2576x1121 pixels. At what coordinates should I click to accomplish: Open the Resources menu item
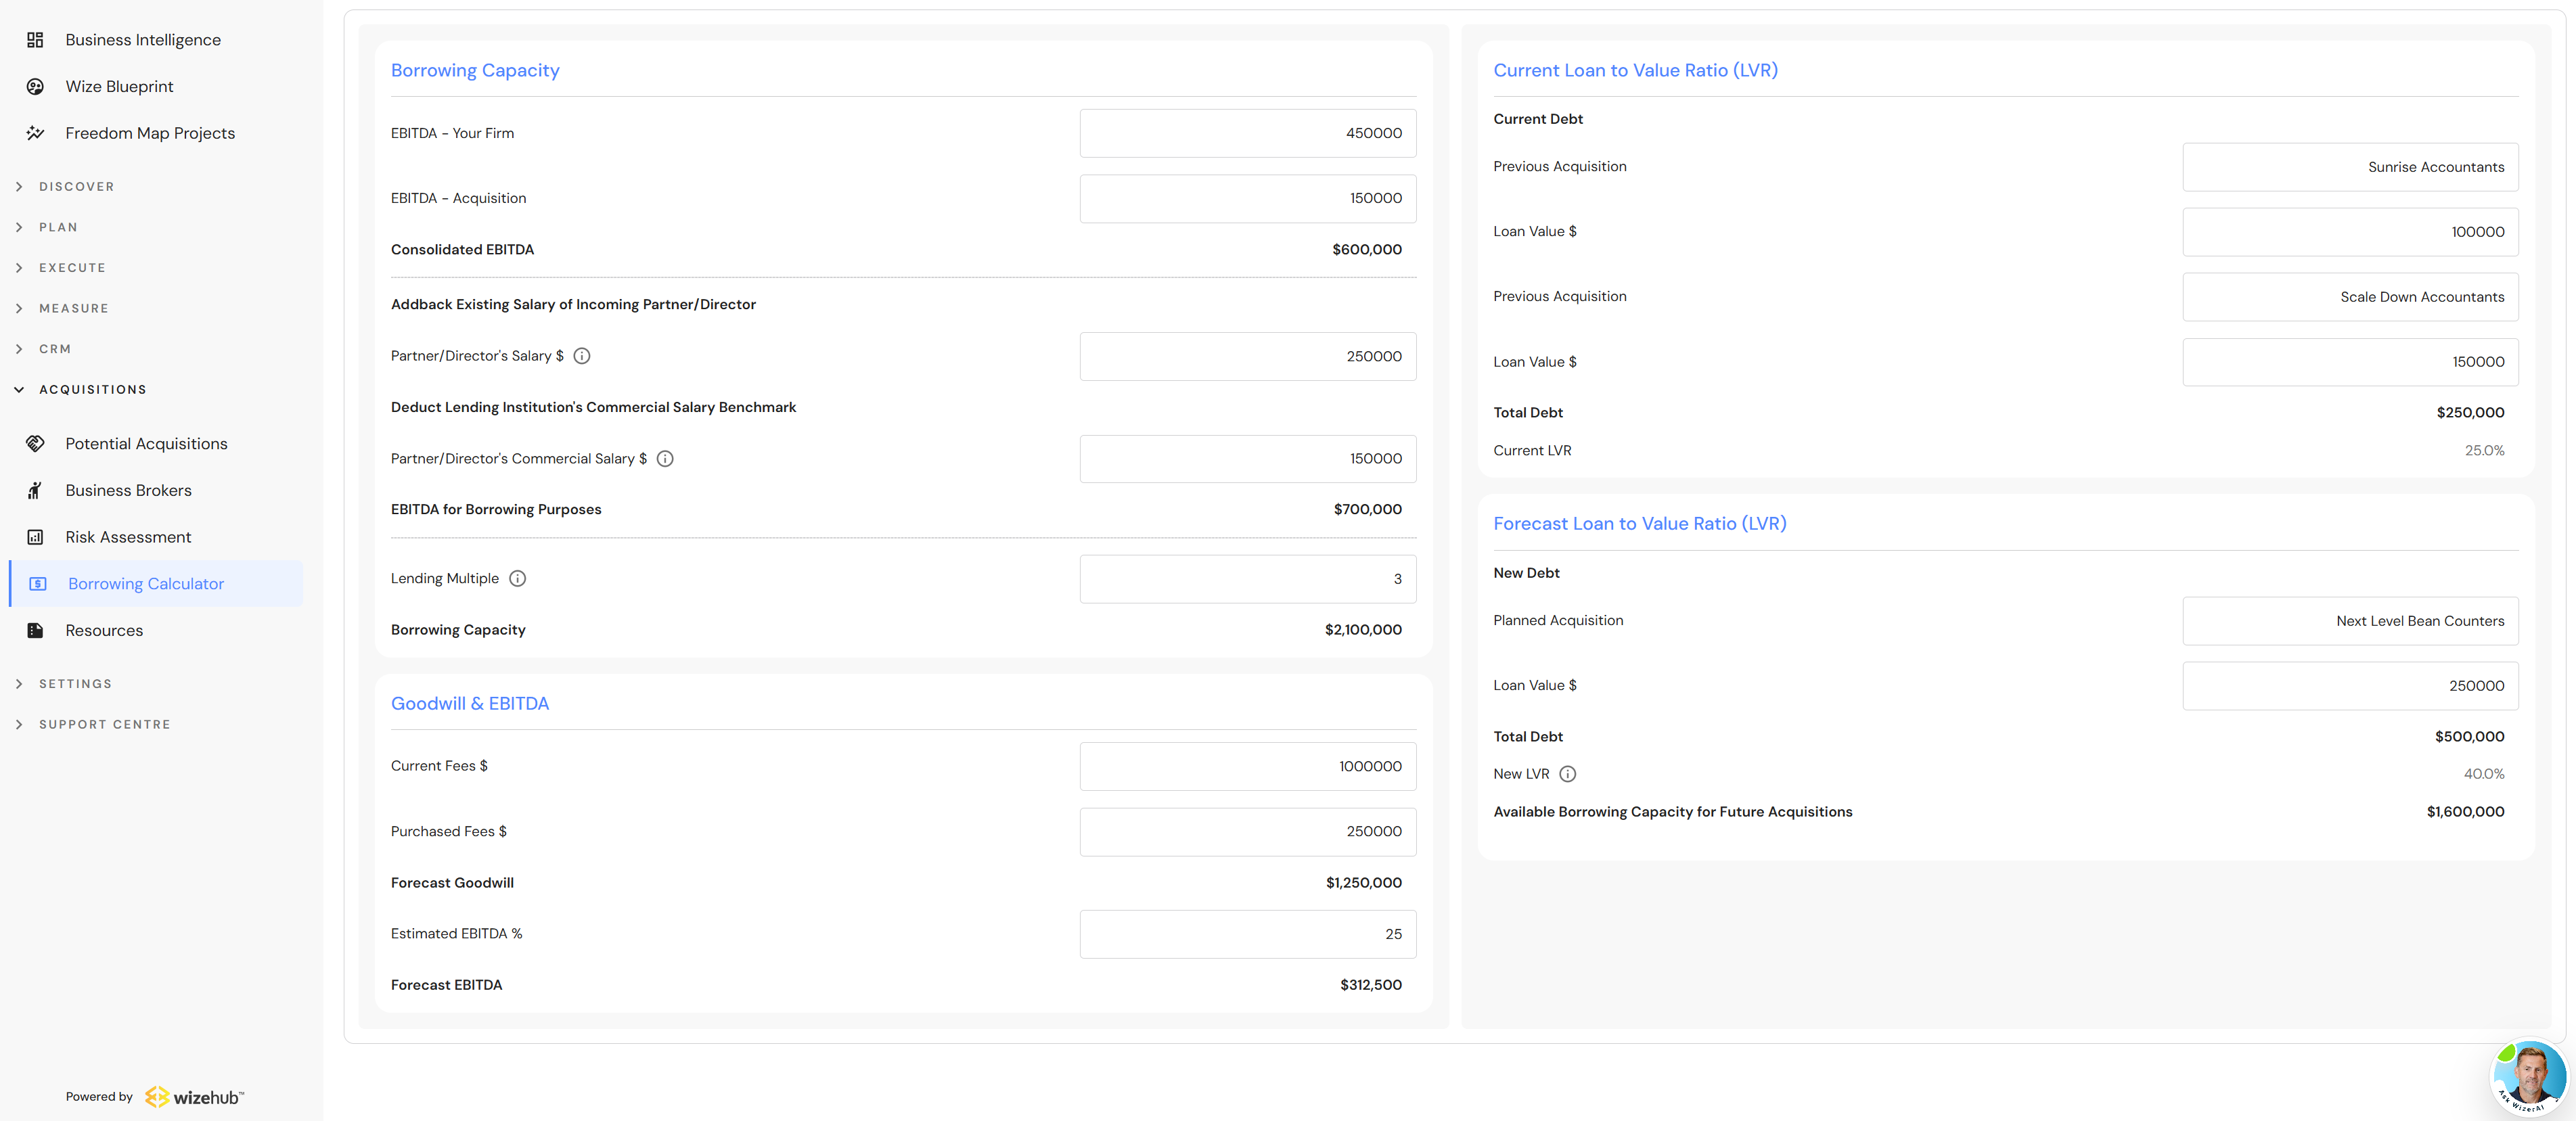click(x=104, y=631)
